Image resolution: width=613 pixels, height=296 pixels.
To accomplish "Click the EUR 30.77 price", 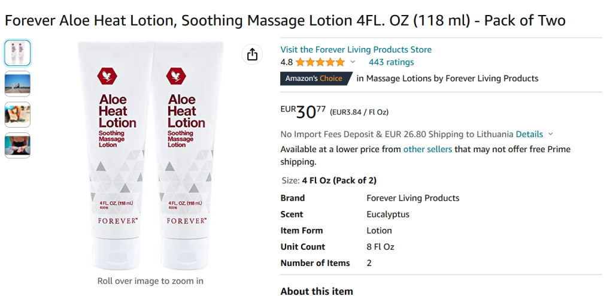I will click(x=304, y=112).
